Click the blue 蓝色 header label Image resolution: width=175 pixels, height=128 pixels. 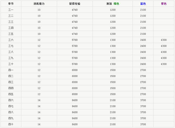[x=143, y=4]
